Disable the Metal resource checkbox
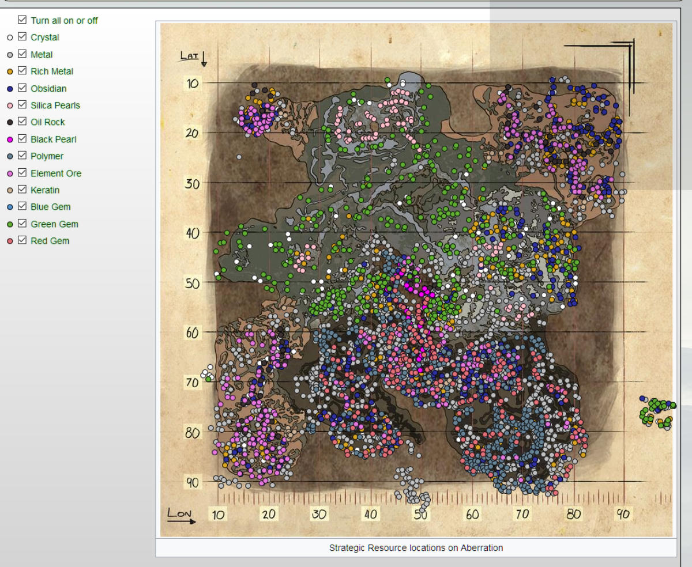 click(22, 54)
